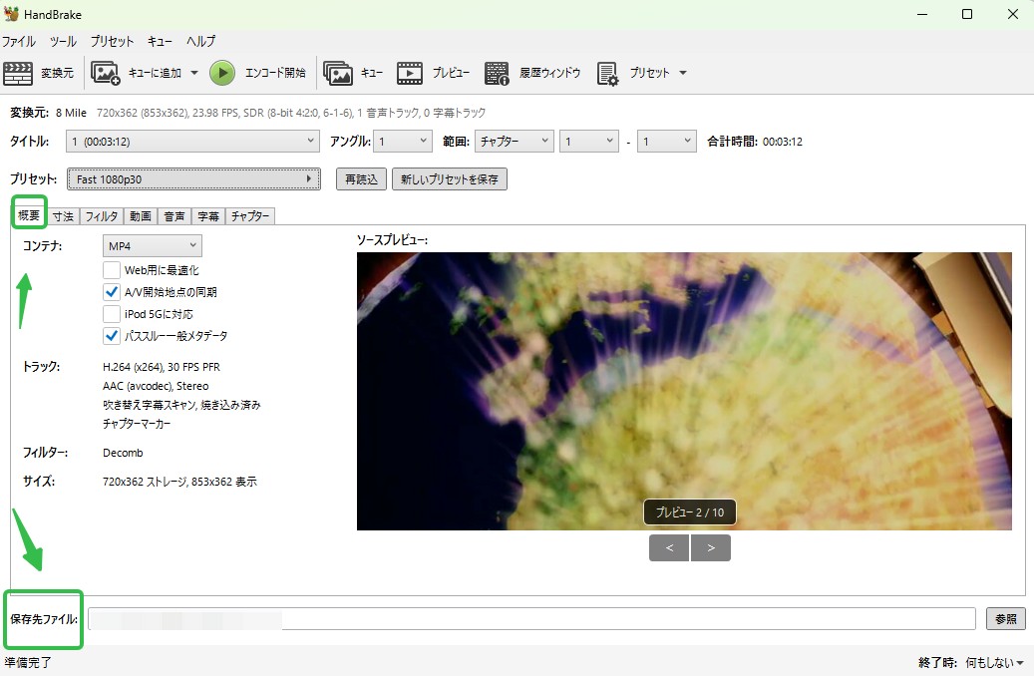Viewport: 1034px width, 676px height.
Task: Click the プレビュー 2 / 10 indicator
Action: tap(690, 512)
